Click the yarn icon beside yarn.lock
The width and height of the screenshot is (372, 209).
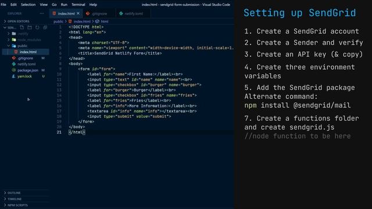[x=14, y=76]
